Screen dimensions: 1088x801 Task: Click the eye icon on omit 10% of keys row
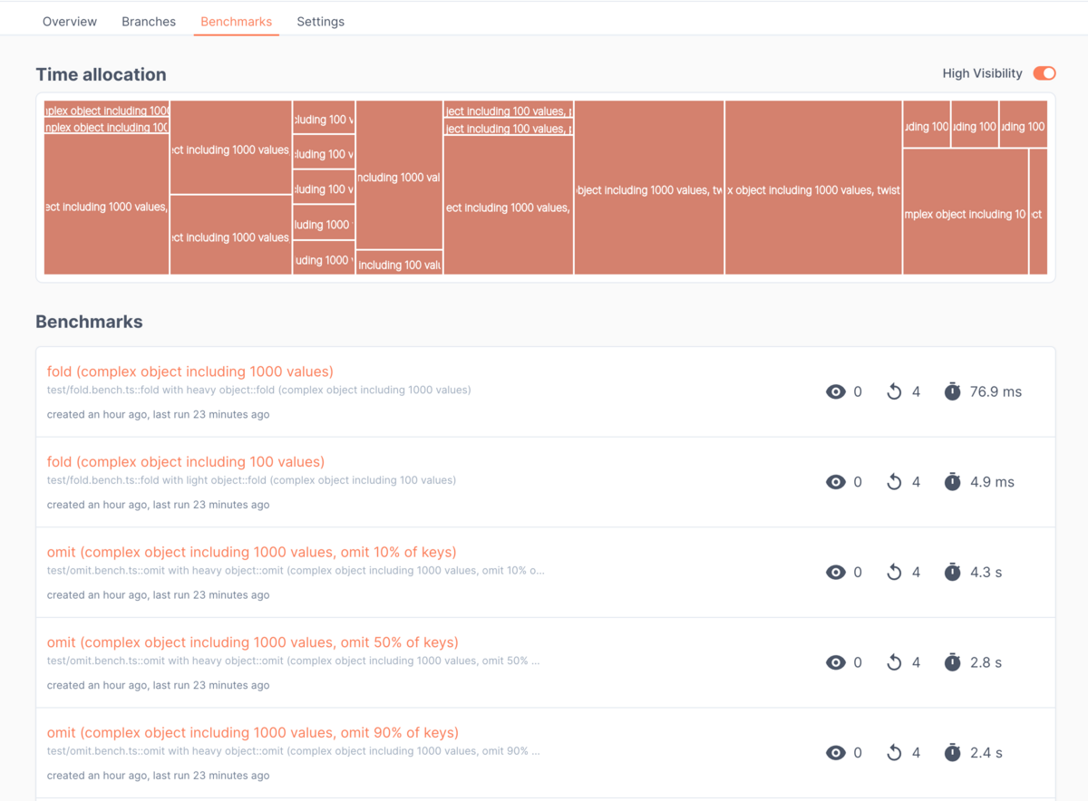pyautogui.click(x=836, y=572)
